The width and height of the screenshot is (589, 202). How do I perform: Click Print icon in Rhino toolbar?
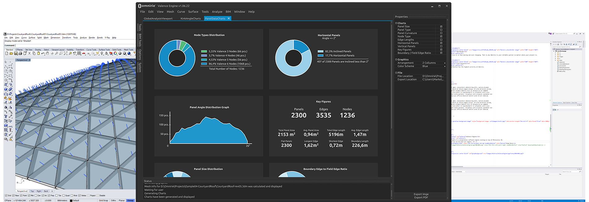[20, 53]
